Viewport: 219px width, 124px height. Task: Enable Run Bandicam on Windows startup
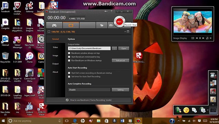69,61
